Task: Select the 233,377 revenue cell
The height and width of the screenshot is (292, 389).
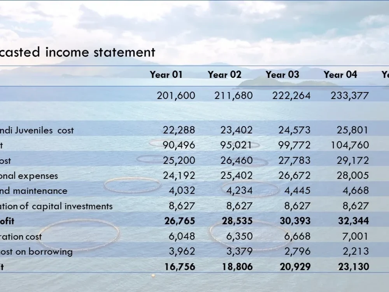Action: 350,96
